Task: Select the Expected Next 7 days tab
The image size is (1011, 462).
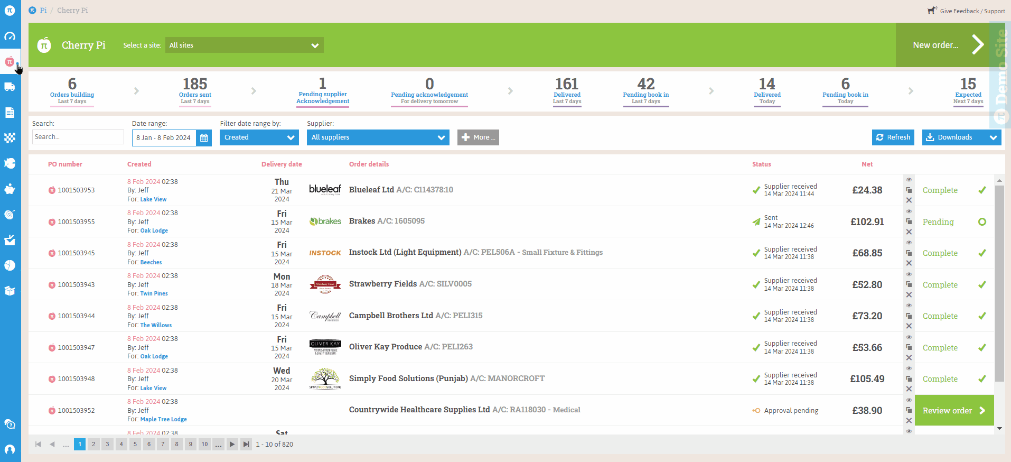Action: pos(968,91)
